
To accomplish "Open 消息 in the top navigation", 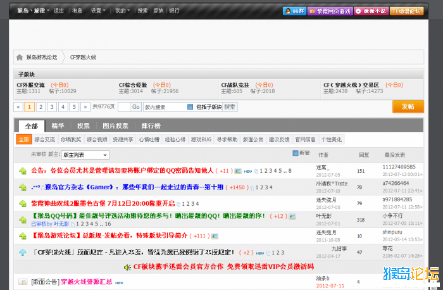I will (x=77, y=11).
